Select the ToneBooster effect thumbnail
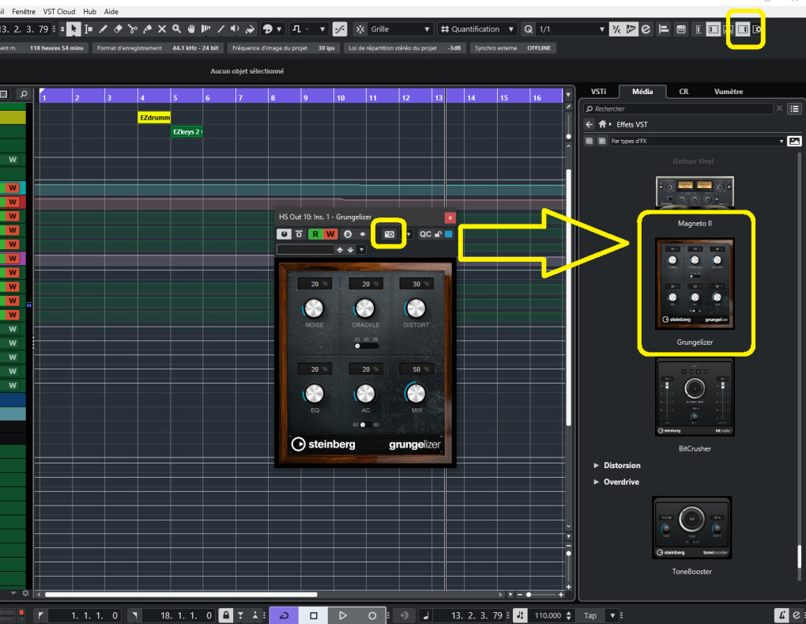Image resolution: width=806 pixels, height=624 pixels. (x=692, y=528)
